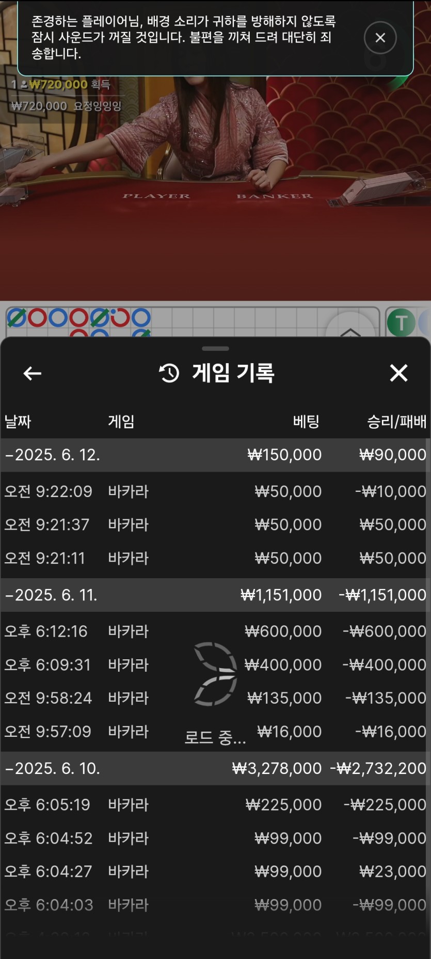The width and height of the screenshot is (431, 959).
Task: Open the 오전 9:57:09 바카라 record
Action: 215,732
